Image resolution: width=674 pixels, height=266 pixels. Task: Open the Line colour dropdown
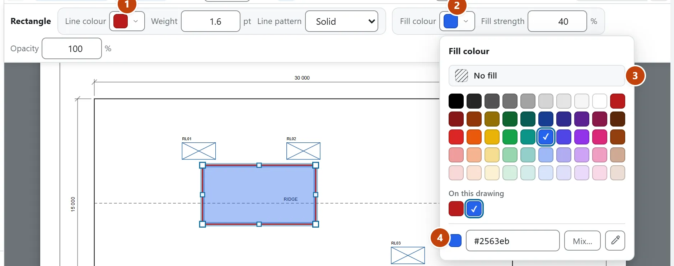point(127,21)
